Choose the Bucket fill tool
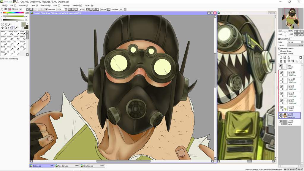 [x=4, y=43]
